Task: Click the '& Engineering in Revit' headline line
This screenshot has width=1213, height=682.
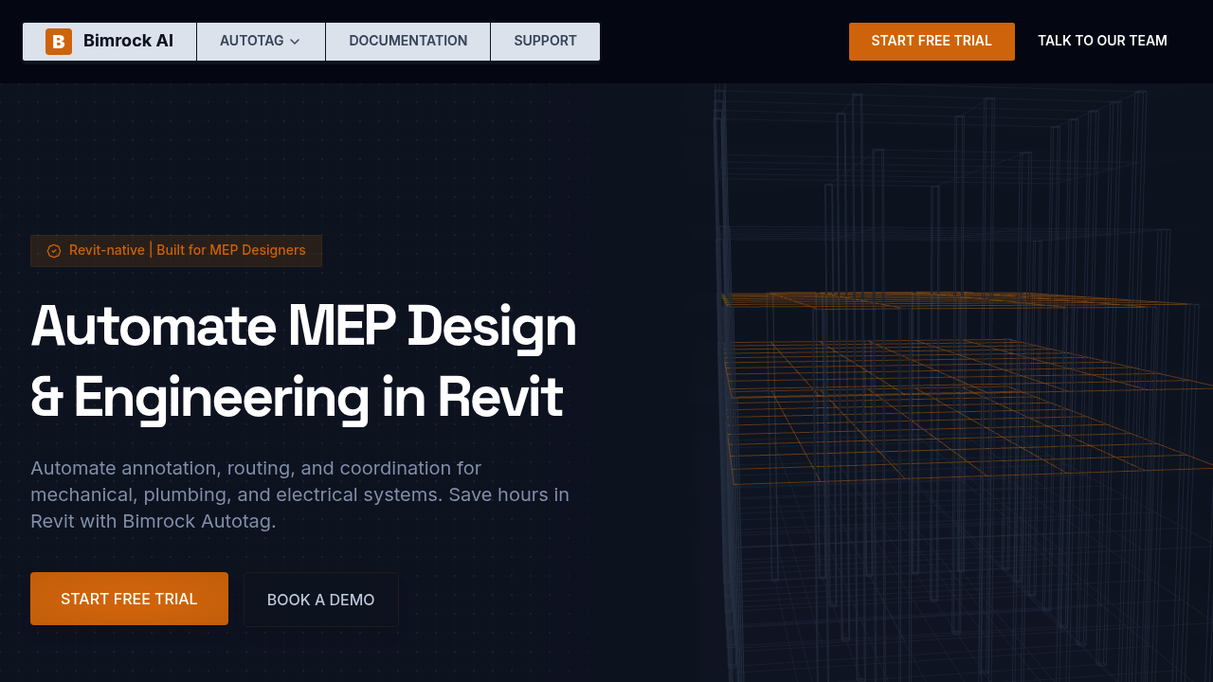Action: (297, 398)
